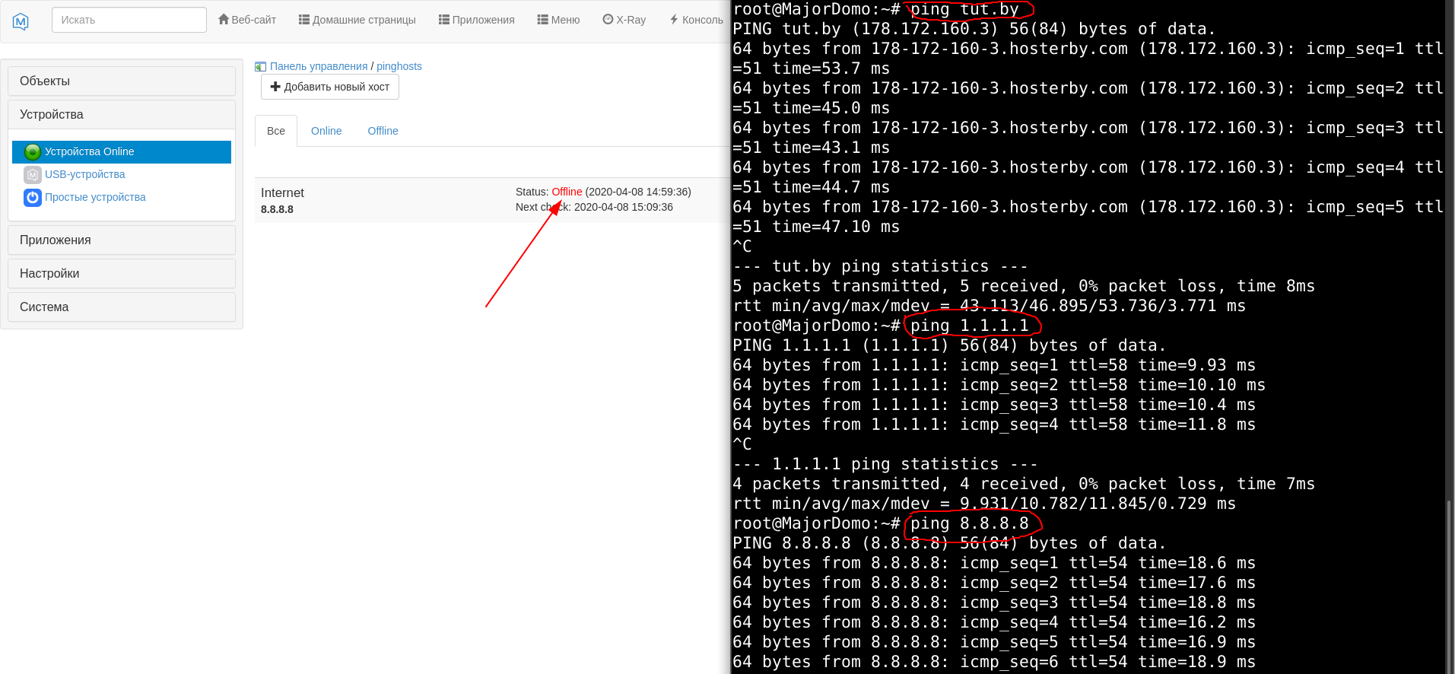Open the Домашние страницы menu

point(357,20)
